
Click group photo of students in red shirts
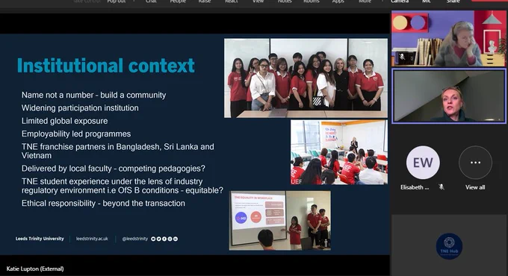click(x=306, y=78)
